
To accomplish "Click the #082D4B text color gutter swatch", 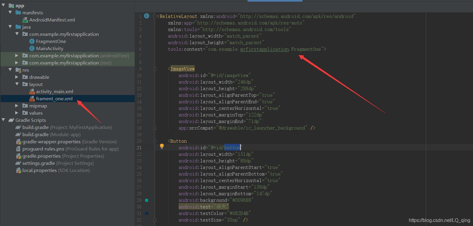I will (x=147, y=213).
